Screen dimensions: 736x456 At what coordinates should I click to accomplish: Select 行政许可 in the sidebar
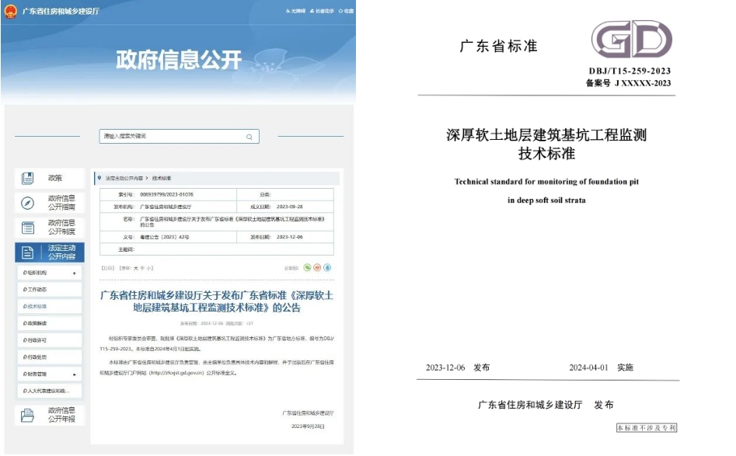click(37, 340)
